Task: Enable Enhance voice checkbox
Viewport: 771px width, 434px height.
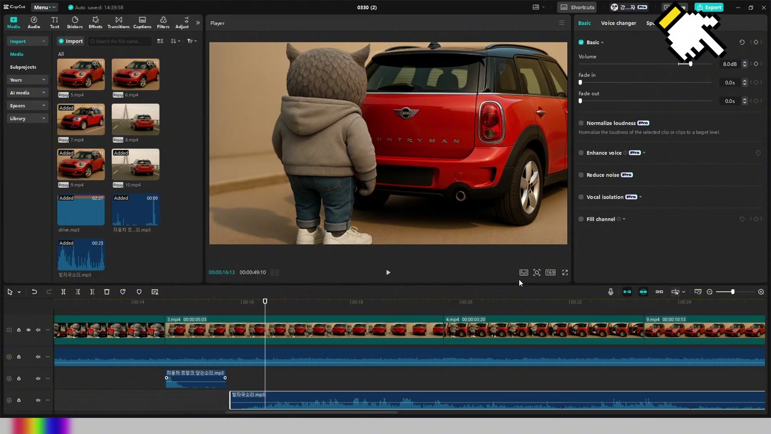Action: coord(581,153)
